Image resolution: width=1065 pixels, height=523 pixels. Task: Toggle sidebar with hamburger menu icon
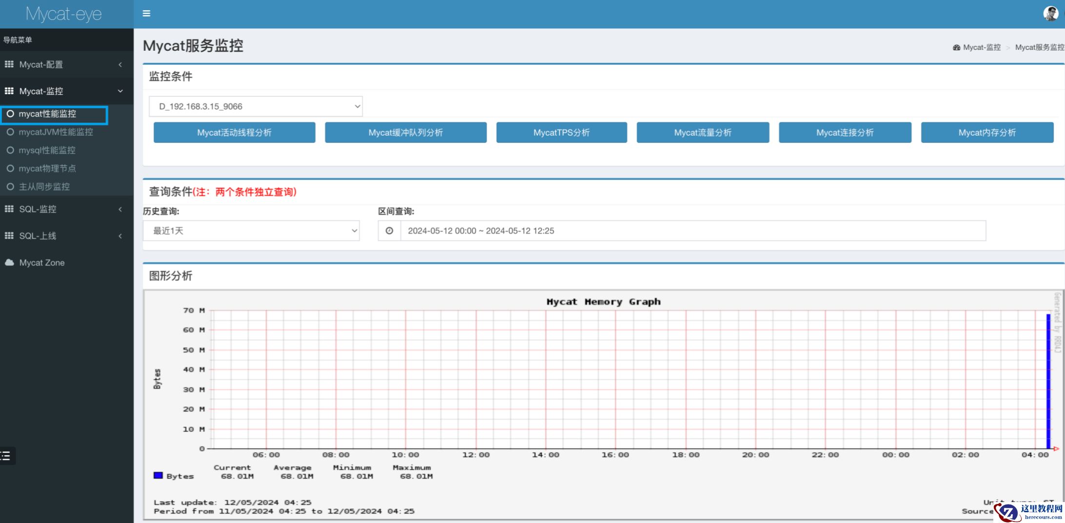pyautogui.click(x=146, y=14)
